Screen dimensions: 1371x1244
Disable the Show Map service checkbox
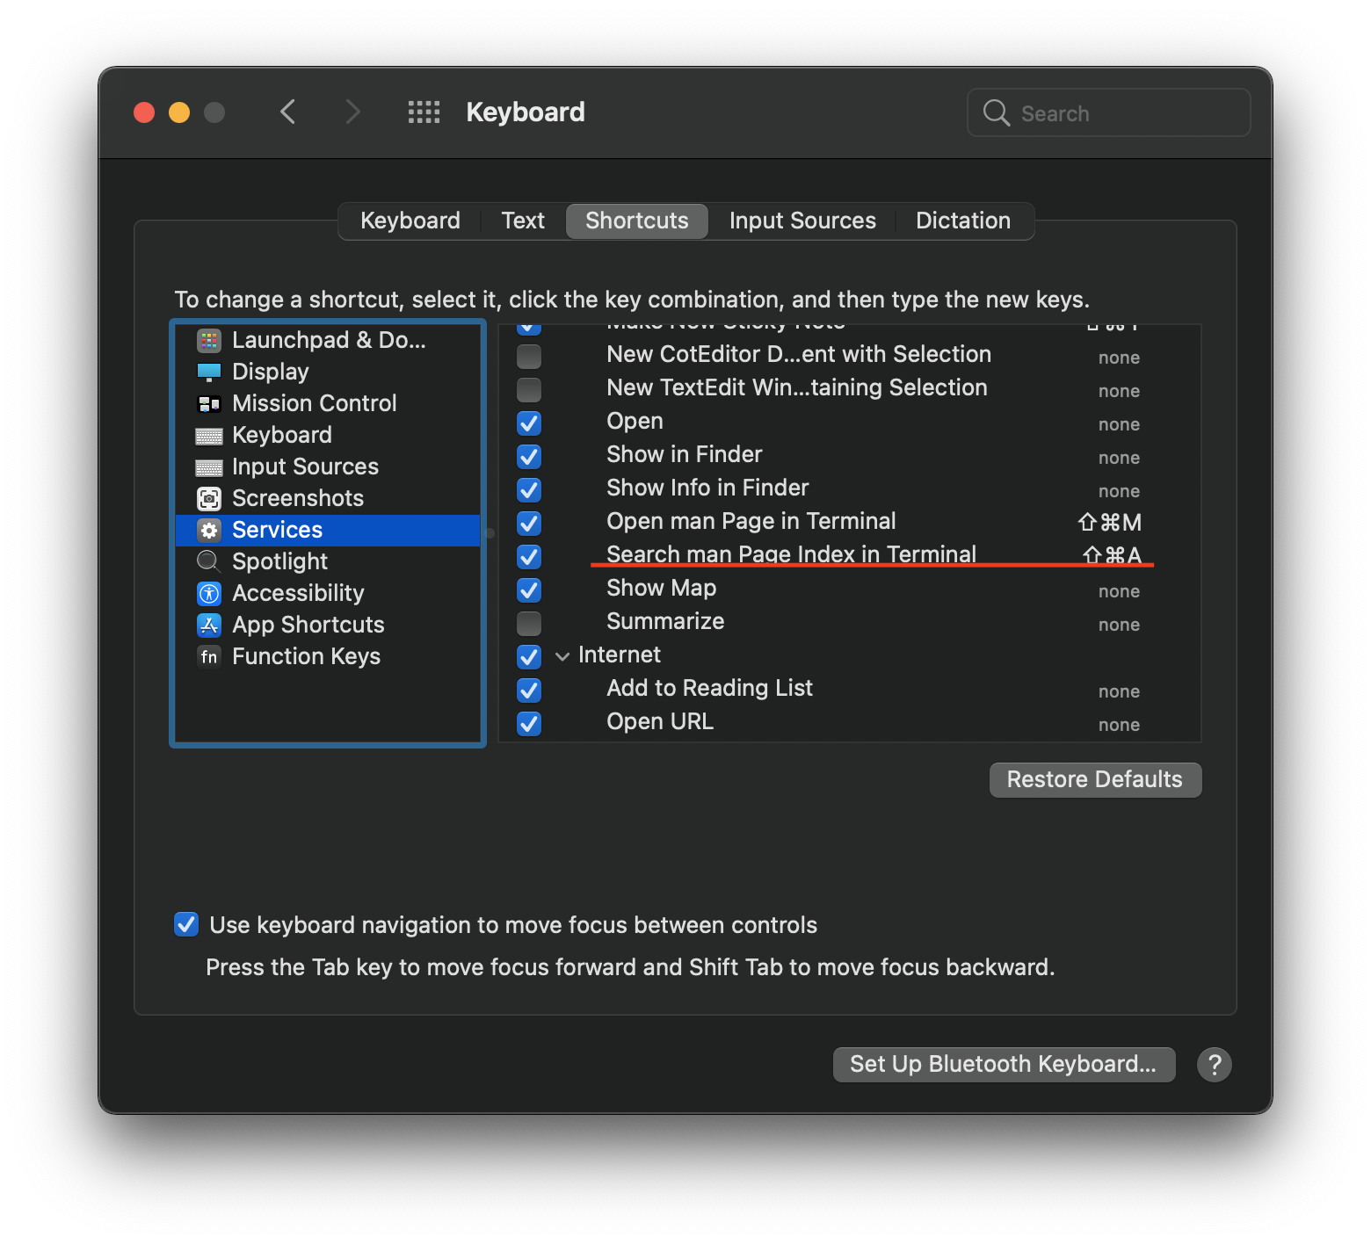[x=529, y=590]
